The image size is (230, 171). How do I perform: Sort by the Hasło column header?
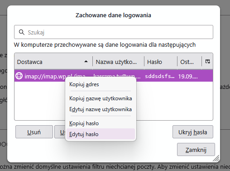click(161, 62)
